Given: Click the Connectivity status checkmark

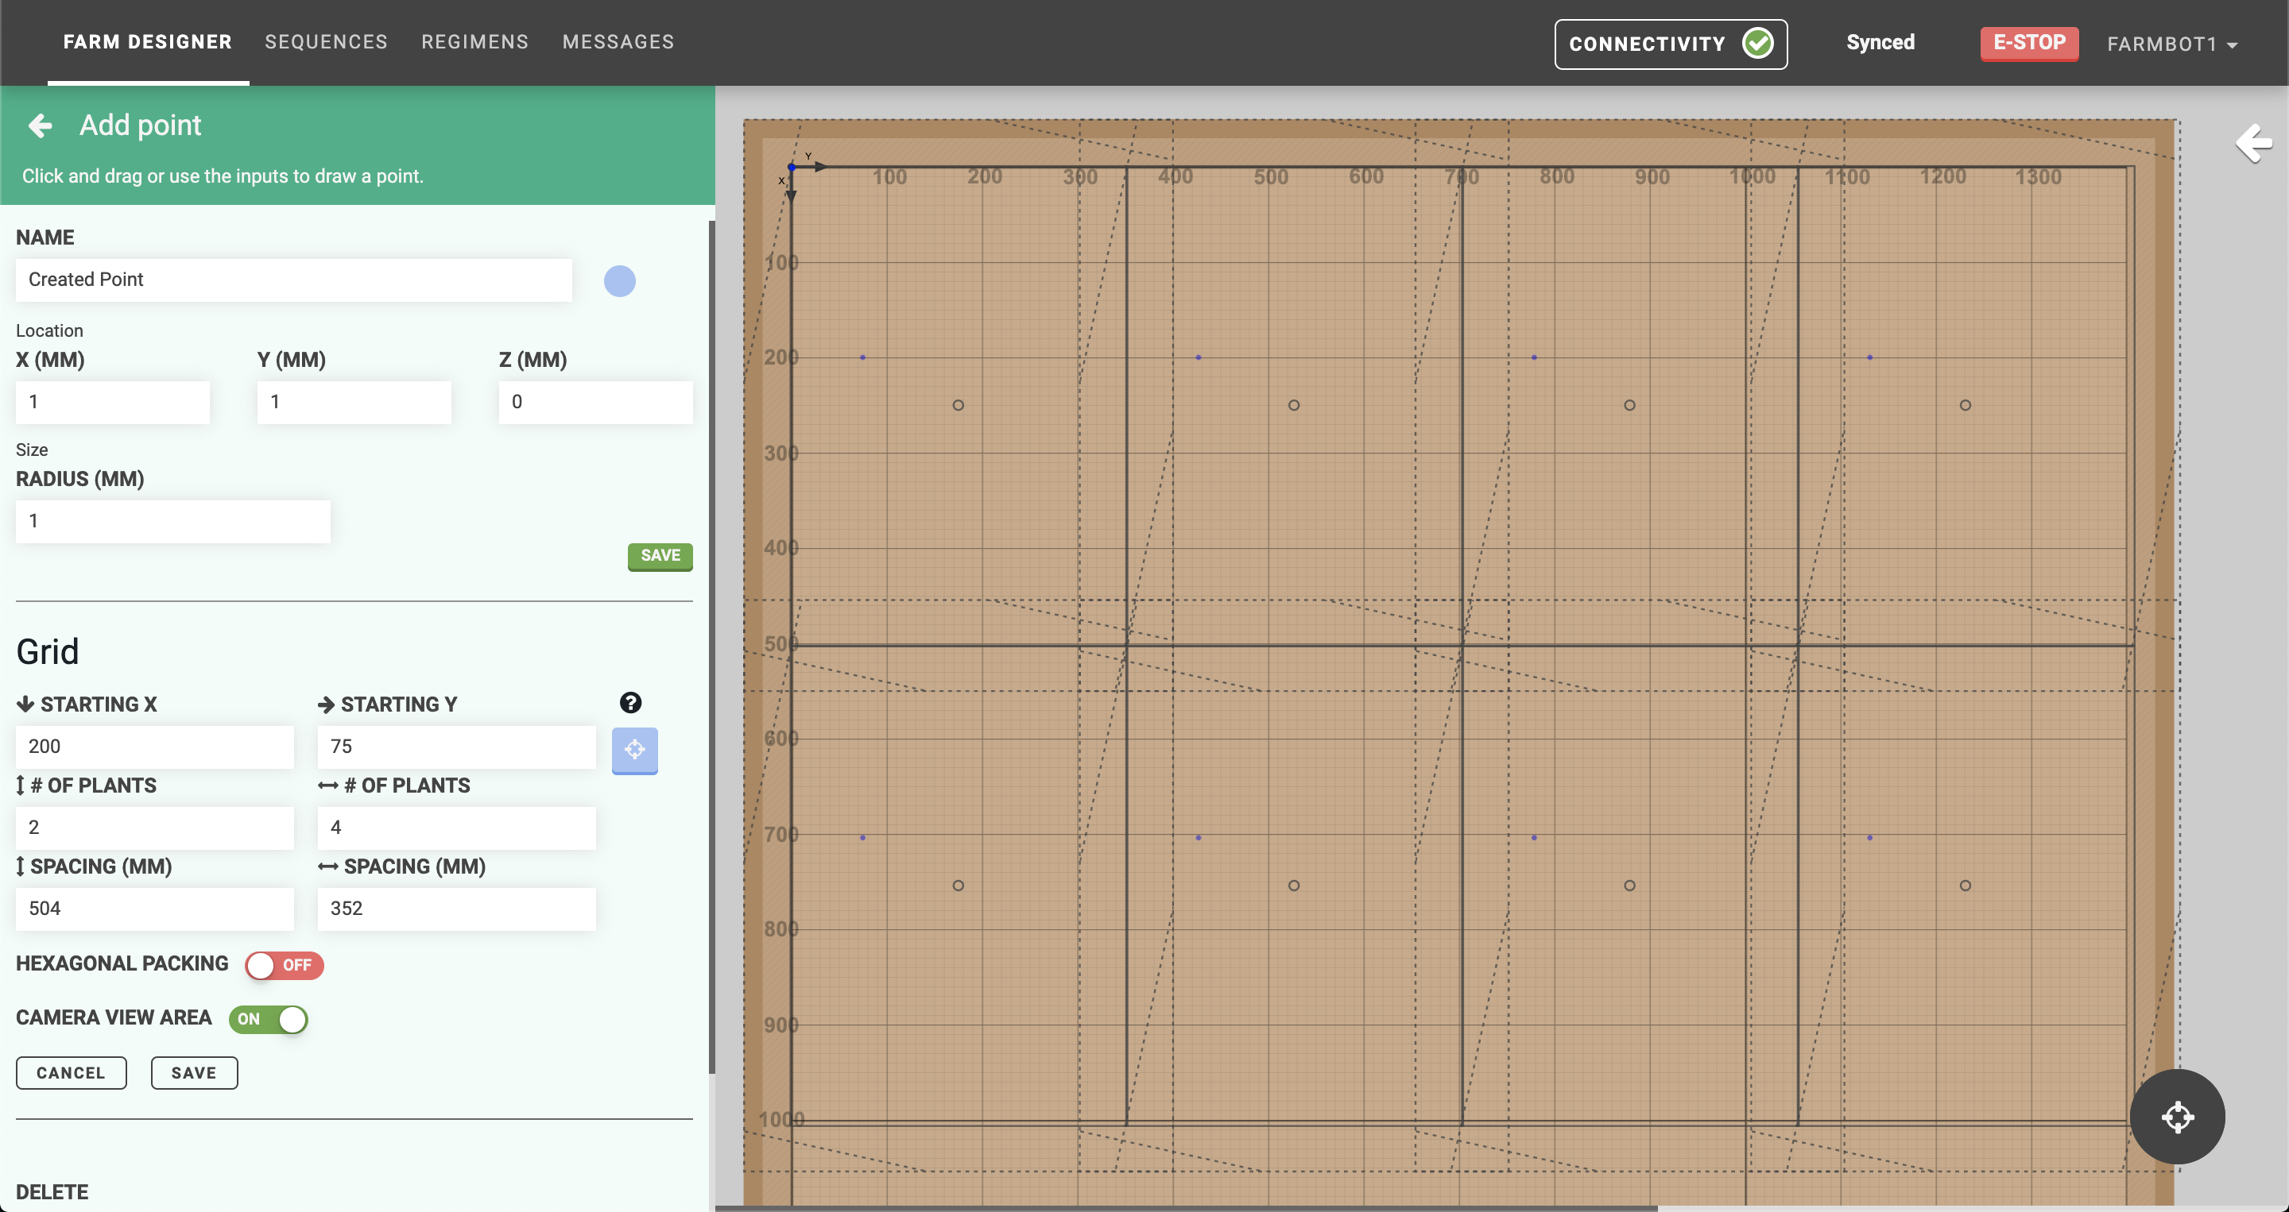Looking at the screenshot, I should (x=1760, y=43).
